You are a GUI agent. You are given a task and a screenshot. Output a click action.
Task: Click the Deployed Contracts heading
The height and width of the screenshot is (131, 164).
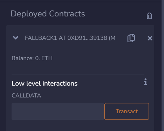point(48,14)
